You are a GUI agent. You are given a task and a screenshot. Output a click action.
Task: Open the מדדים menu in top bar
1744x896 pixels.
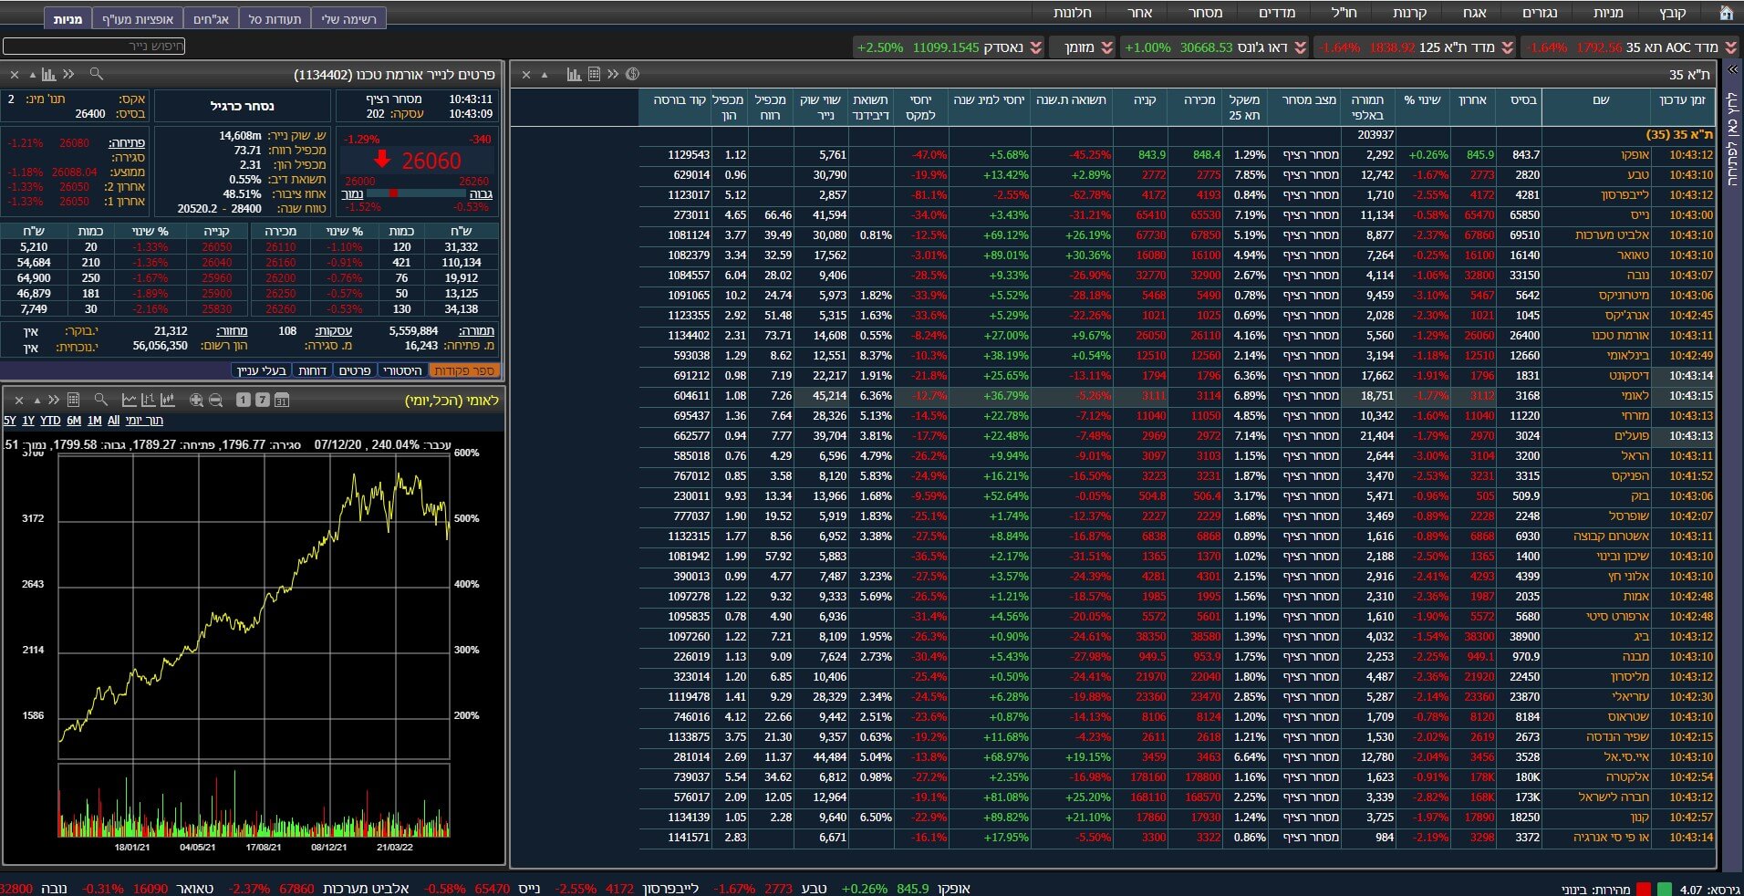(x=1277, y=13)
